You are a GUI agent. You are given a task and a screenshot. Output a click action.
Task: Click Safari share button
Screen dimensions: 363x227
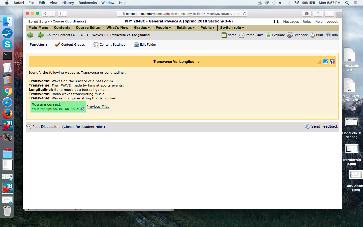click(318, 14)
